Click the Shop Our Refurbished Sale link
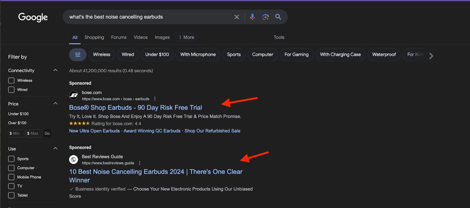 (x=212, y=131)
